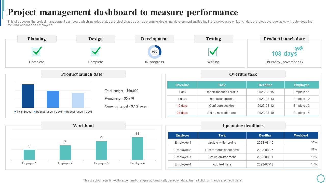The width and height of the screenshot is (326, 183).
Task: Click Employee 1 workload bar
Action: [x=29, y=155]
